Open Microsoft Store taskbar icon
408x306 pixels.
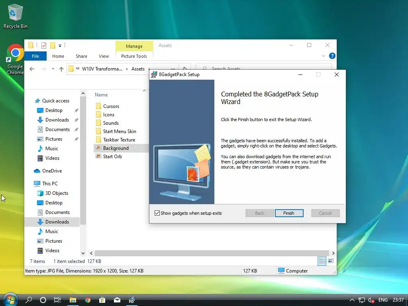102,300
